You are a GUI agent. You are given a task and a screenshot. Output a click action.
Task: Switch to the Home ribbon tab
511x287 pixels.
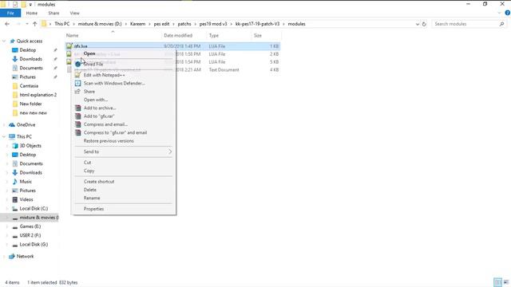[x=32, y=13]
